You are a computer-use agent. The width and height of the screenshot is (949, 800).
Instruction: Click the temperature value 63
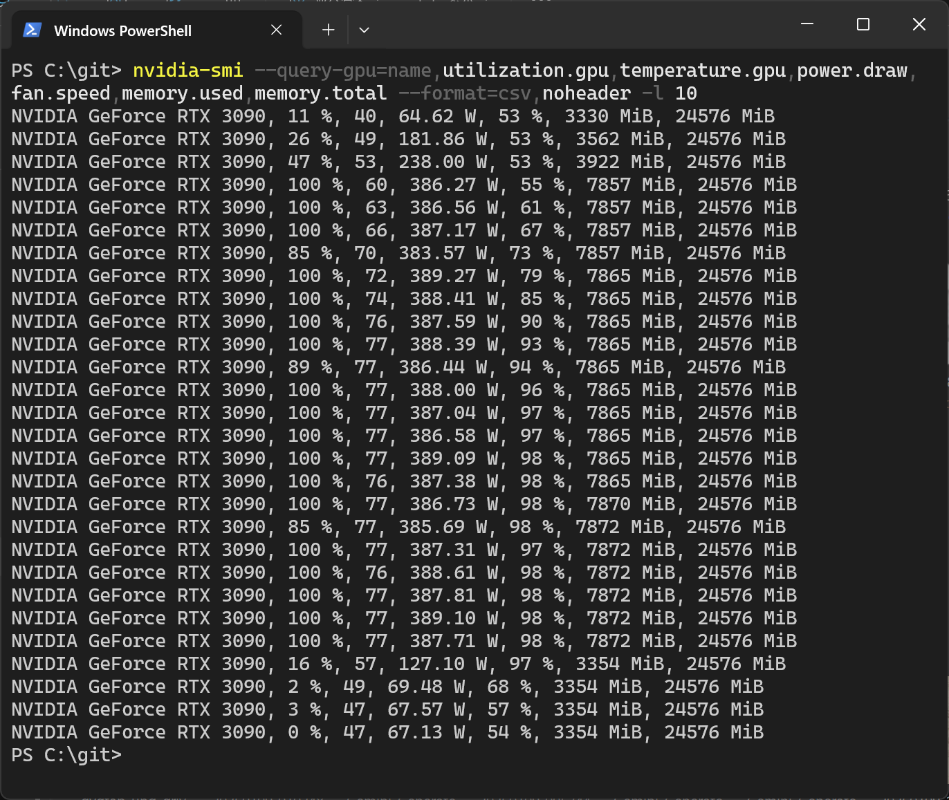pos(376,207)
